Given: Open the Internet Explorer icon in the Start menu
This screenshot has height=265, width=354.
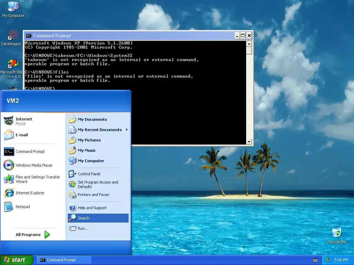Looking at the screenshot, I should tap(9, 193).
